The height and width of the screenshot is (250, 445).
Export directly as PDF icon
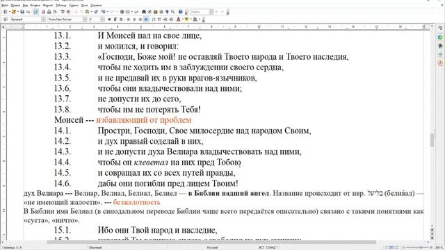(x=43, y=12)
